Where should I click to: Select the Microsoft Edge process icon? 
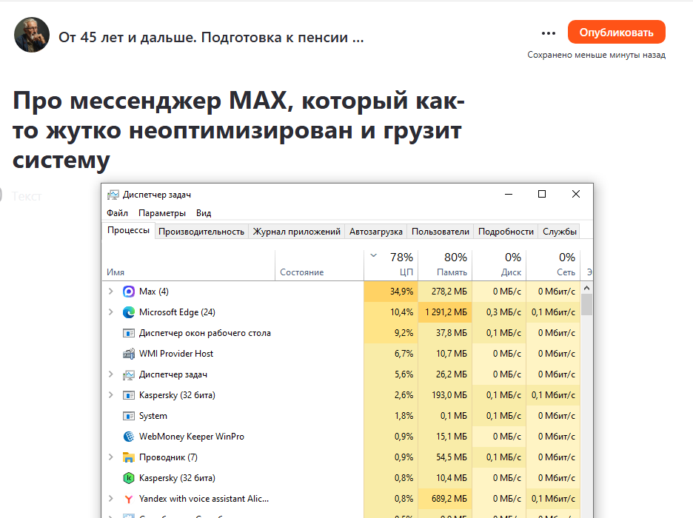point(129,312)
